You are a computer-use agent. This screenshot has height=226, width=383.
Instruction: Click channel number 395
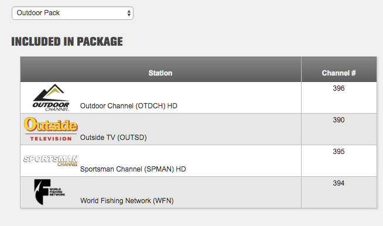(x=338, y=152)
